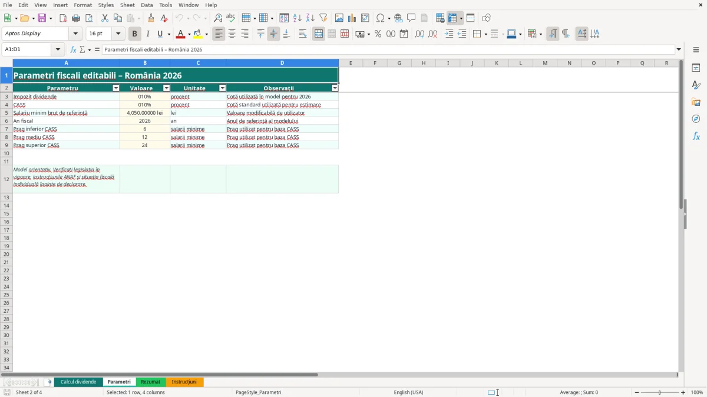Insert Image via toolbar icon
The image size is (707, 397).
click(x=339, y=18)
